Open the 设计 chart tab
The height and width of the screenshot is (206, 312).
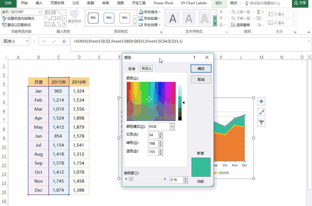(x=219, y=3)
